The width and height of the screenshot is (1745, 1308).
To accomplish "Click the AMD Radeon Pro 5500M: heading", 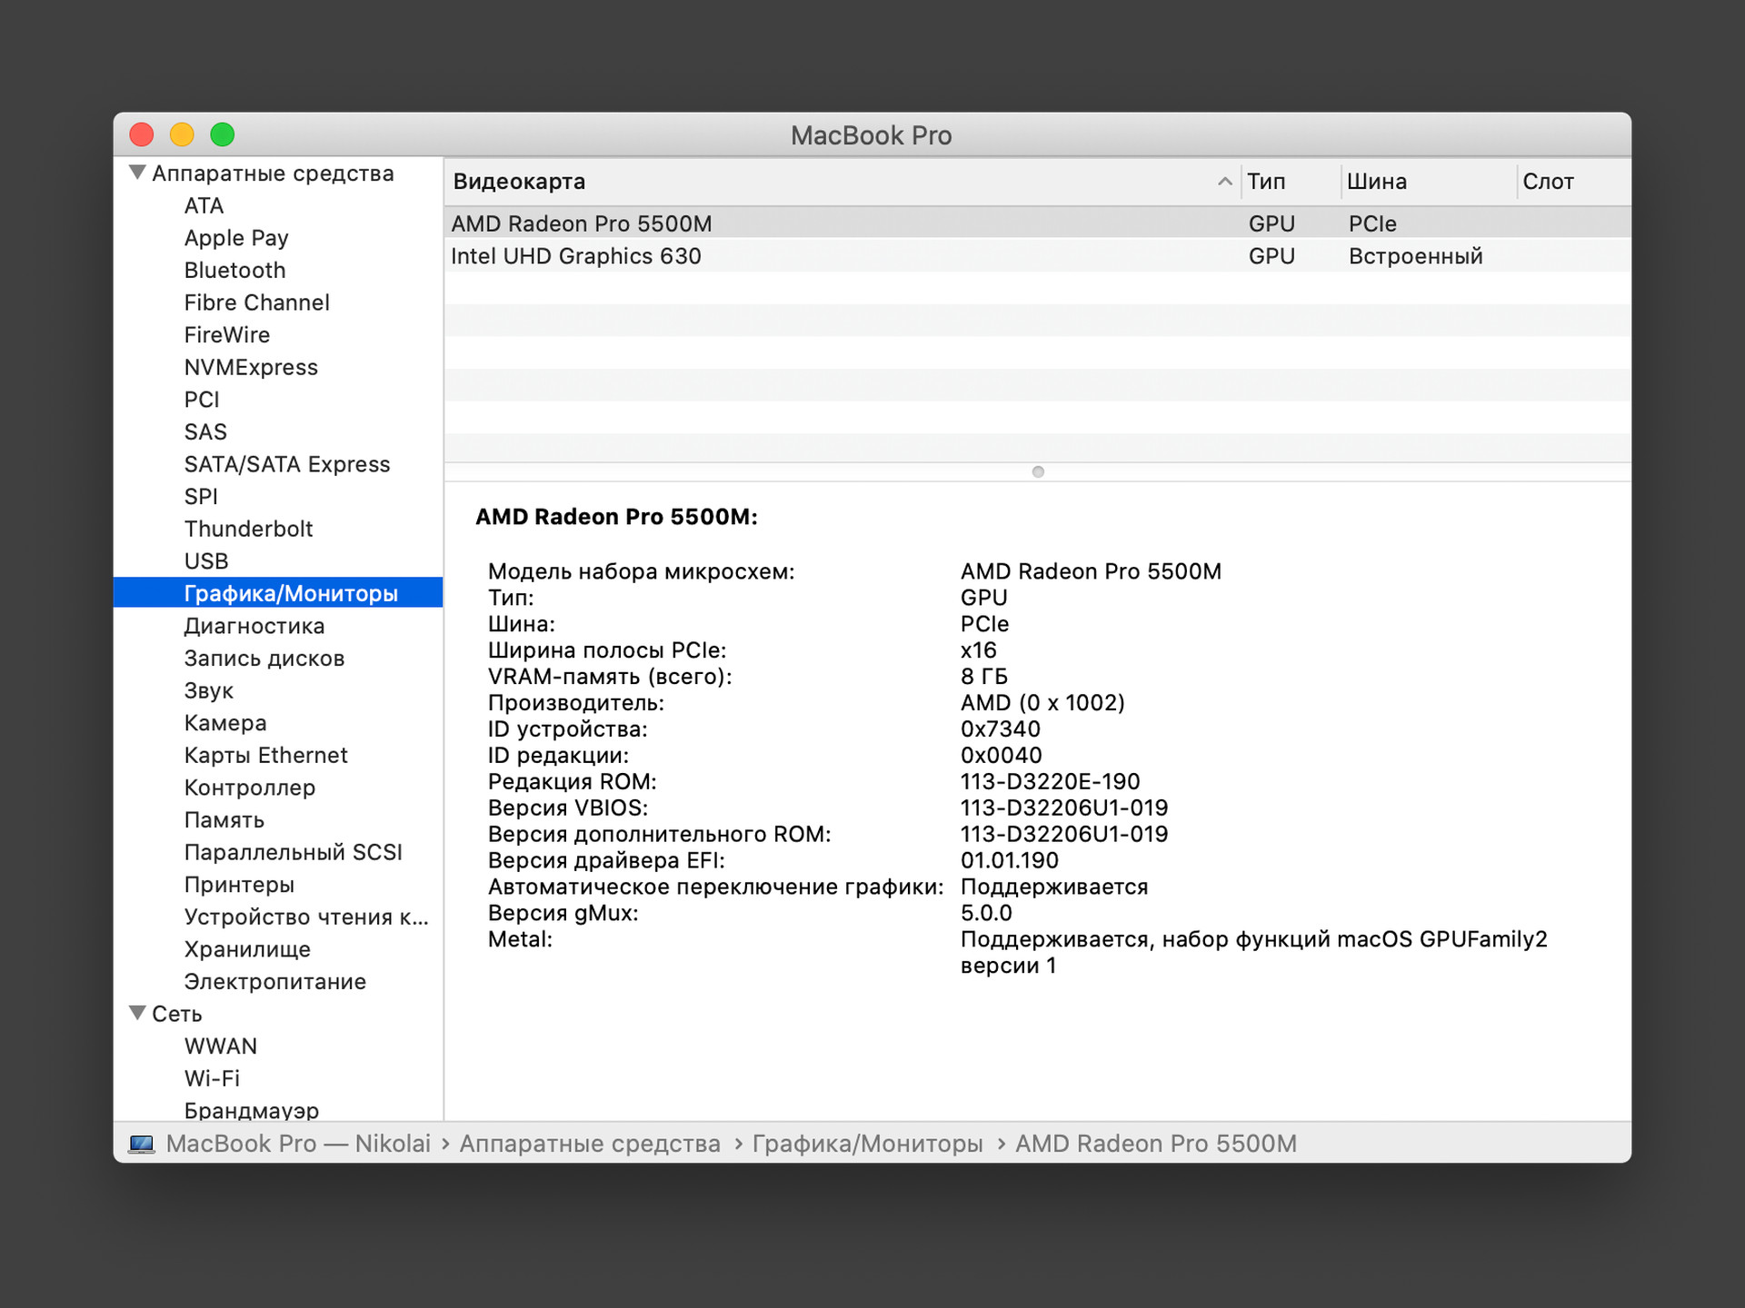I will (x=616, y=517).
